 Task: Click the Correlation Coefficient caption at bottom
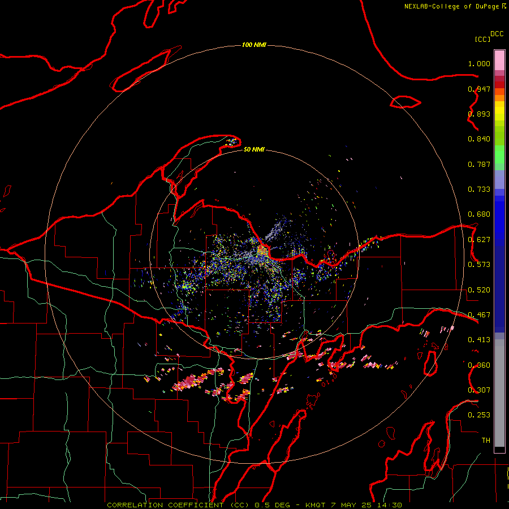coord(255,505)
